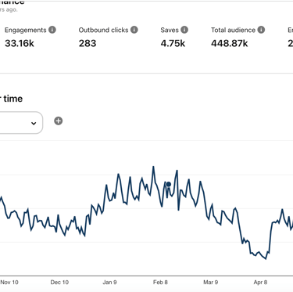Select the Total audience metric label
This screenshot has width=293, height=292.
coord(233,30)
